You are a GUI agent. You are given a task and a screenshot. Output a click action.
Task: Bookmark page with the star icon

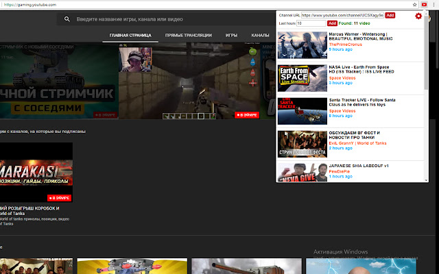(x=414, y=5)
